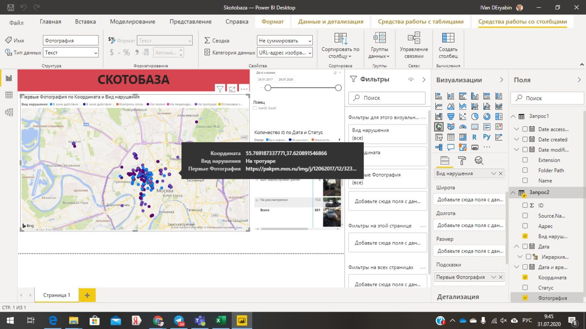This screenshot has height=329, width=586.
Task: Insert the card 123 visualization
Action: pos(475,127)
